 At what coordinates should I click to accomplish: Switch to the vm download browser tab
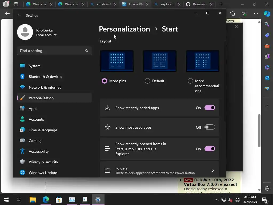tap(103, 4)
